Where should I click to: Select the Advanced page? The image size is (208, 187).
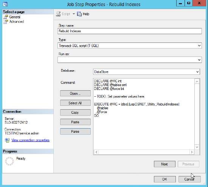click(x=17, y=22)
